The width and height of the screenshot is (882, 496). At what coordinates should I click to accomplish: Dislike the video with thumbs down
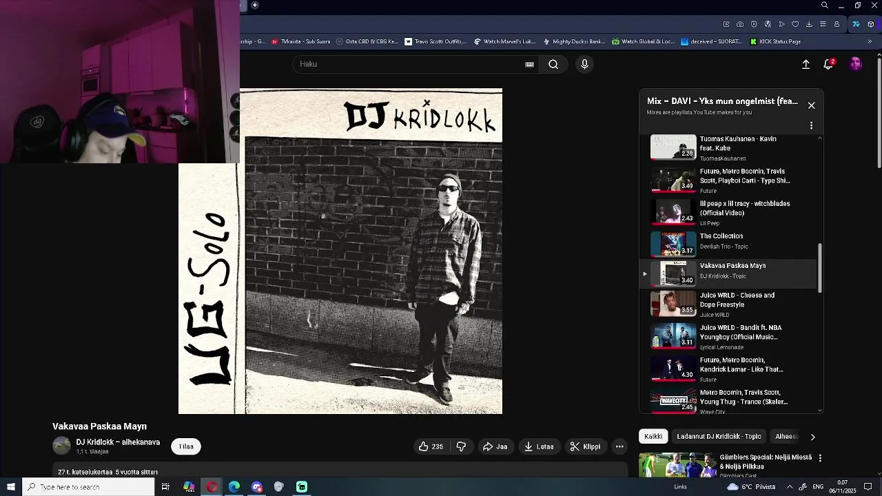coord(461,446)
